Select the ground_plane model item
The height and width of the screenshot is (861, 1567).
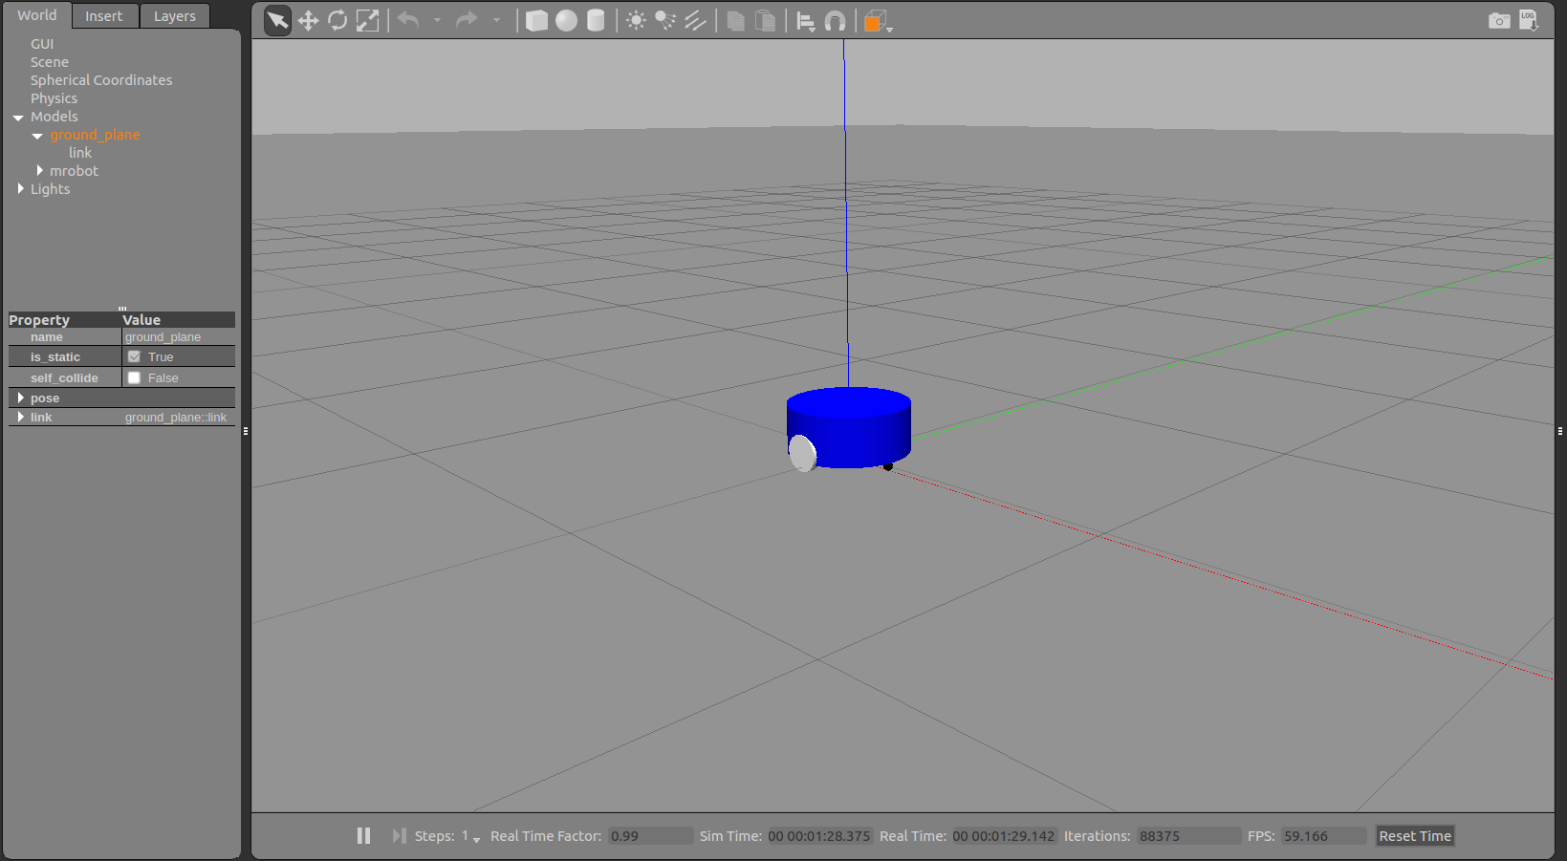(x=95, y=135)
